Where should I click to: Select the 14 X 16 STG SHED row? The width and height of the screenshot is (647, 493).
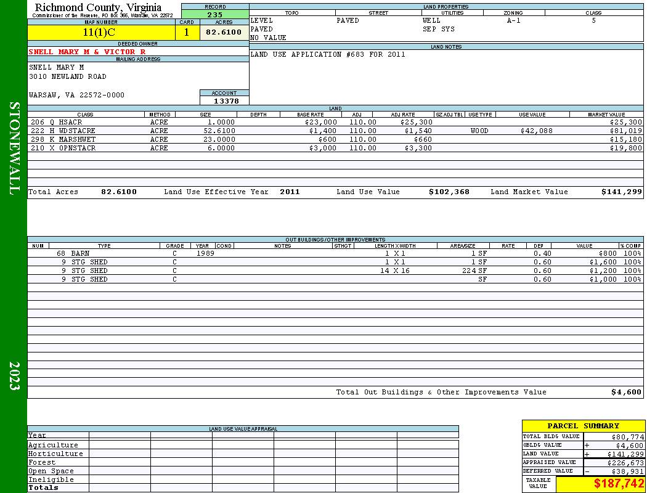click(335, 271)
